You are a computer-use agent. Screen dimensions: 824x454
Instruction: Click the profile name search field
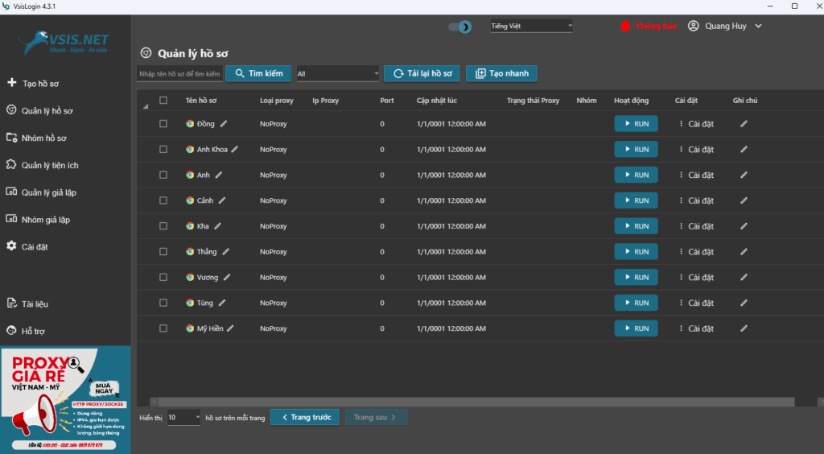[x=179, y=74]
